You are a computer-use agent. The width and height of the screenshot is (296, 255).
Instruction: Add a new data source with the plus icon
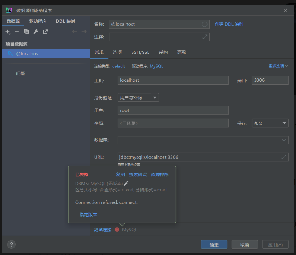click(x=8, y=32)
